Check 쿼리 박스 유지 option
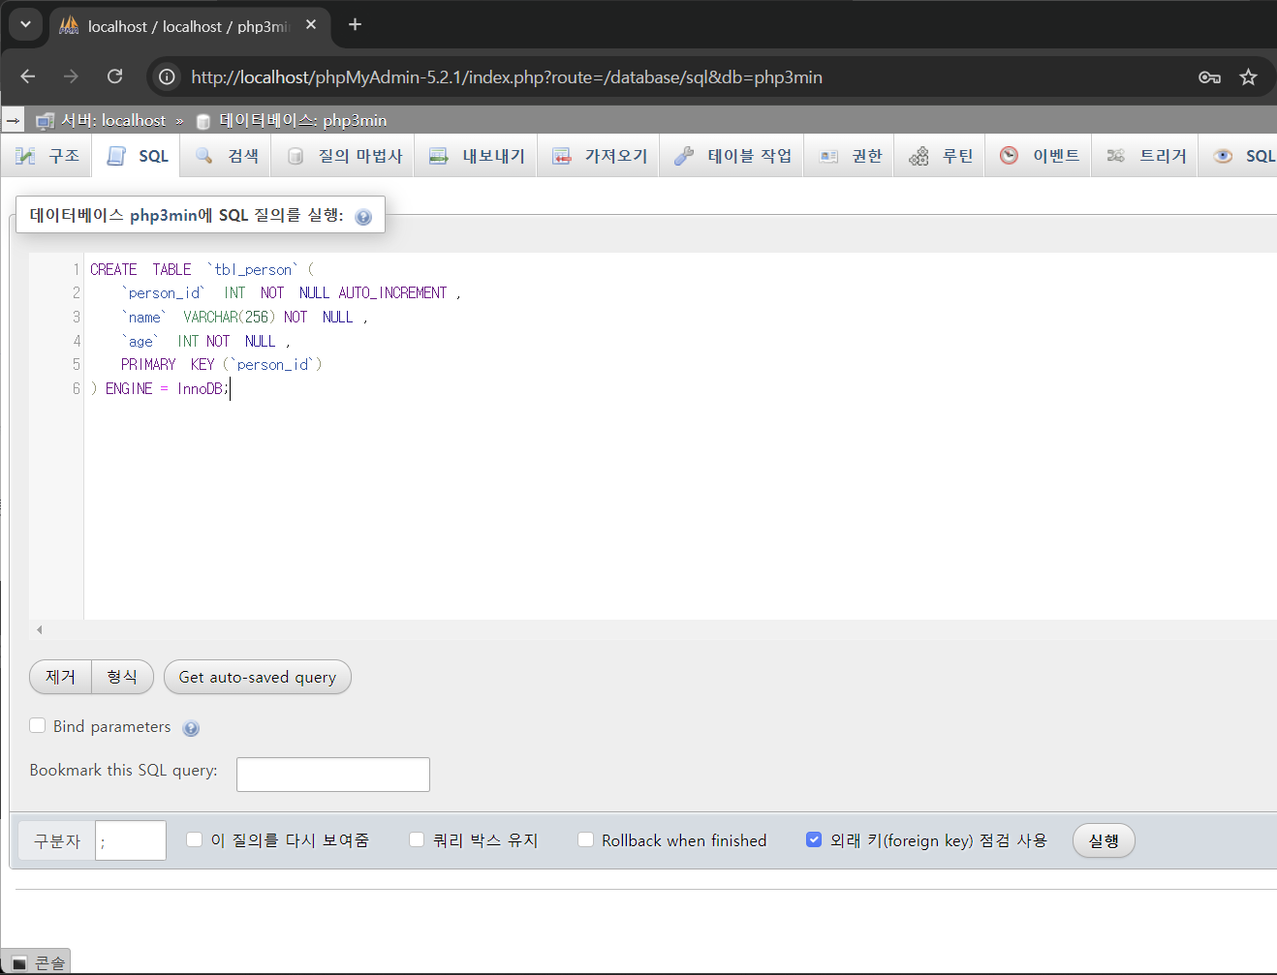Image resolution: width=1277 pixels, height=975 pixels. point(417,839)
